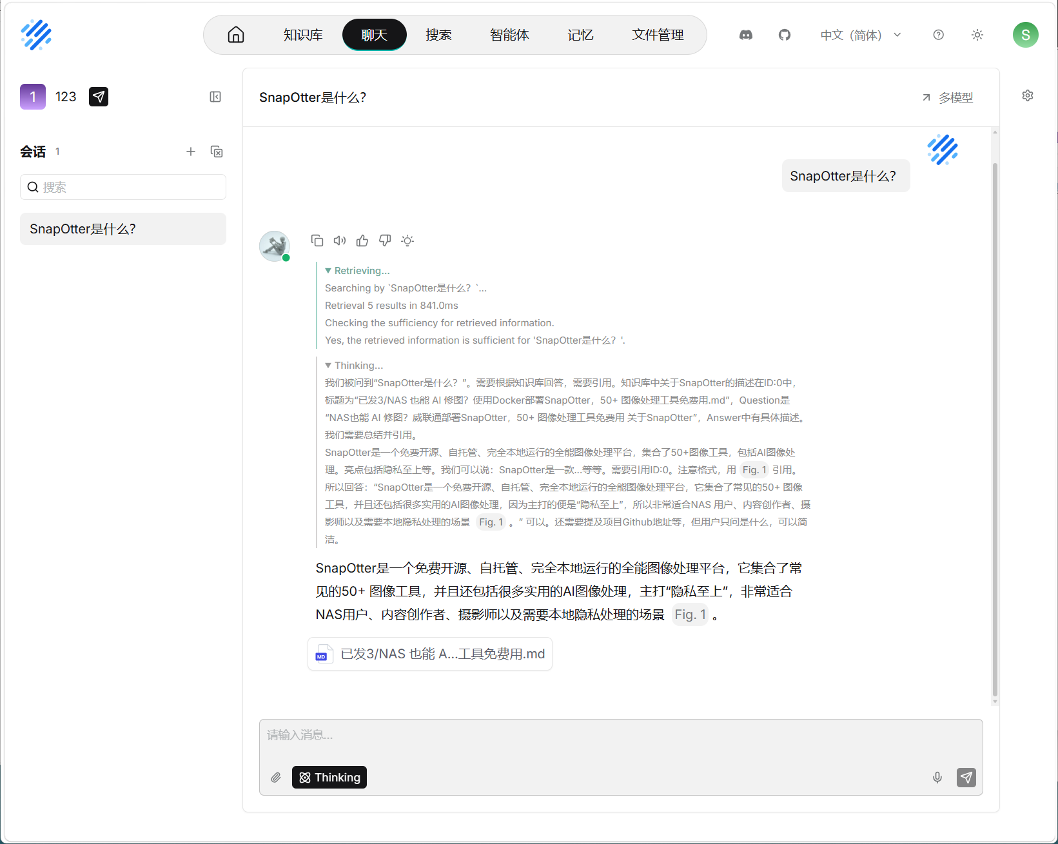Switch to the 知识库 tab
The width and height of the screenshot is (1058, 844).
[303, 35]
